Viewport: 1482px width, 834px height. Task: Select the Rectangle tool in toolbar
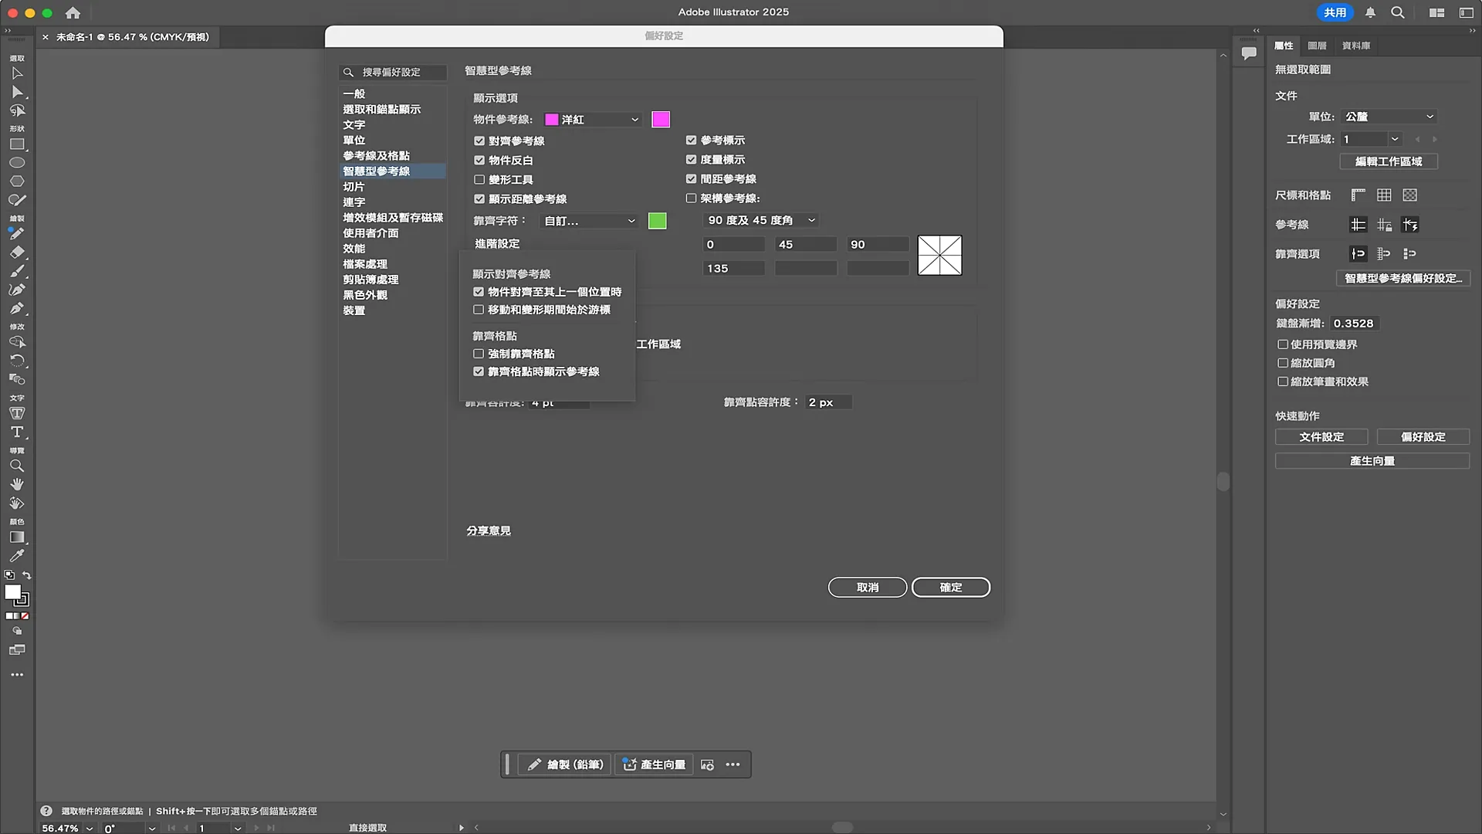click(x=17, y=144)
